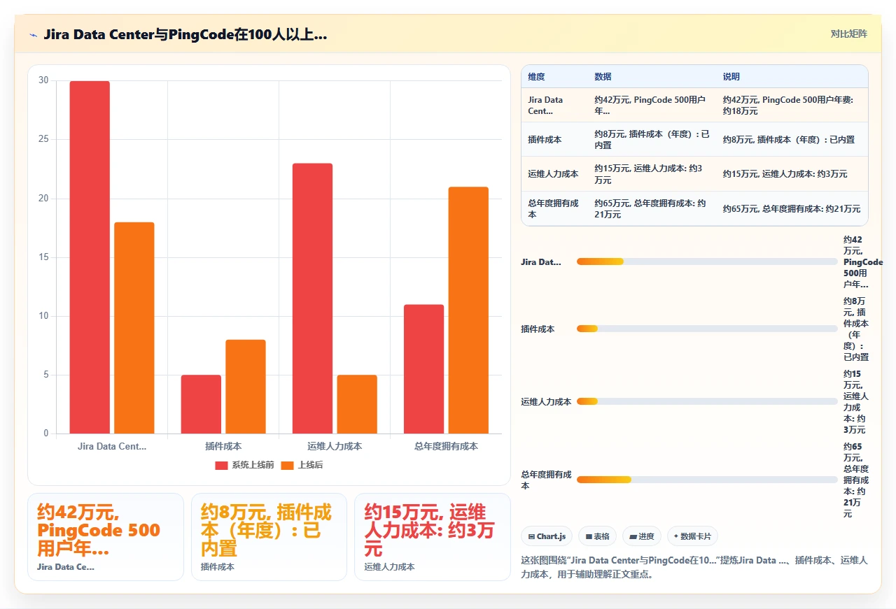
Task: Toggle the 系统上线前 legend entry
Action: 244,465
